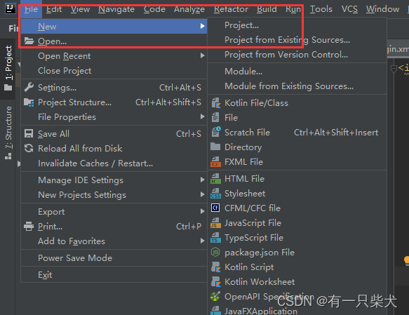Click the Reload All from Disk icon
This screenshot has width=409, height=315.
(x=29, y=148)
